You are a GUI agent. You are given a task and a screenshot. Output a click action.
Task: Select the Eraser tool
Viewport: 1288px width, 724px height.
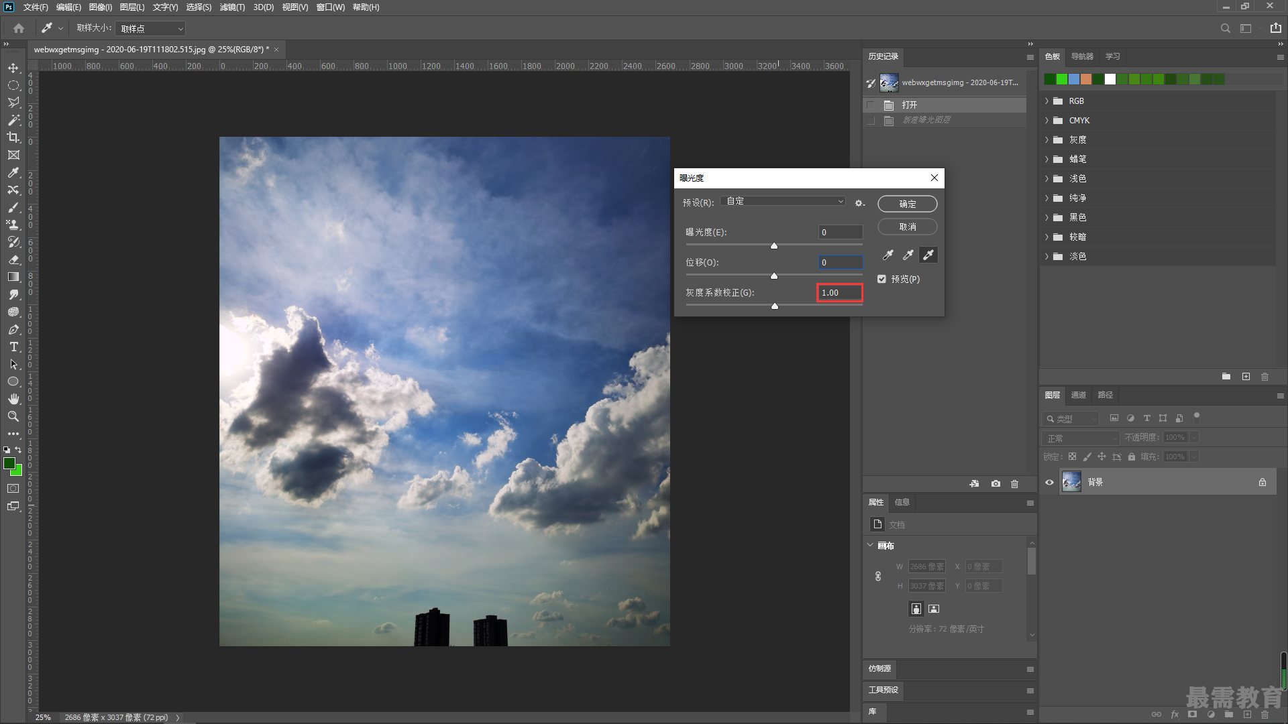13,259
